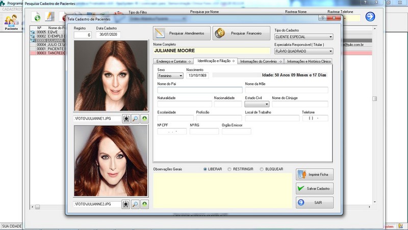Select the RESTRINGIR radio option

tap(229, 169)
